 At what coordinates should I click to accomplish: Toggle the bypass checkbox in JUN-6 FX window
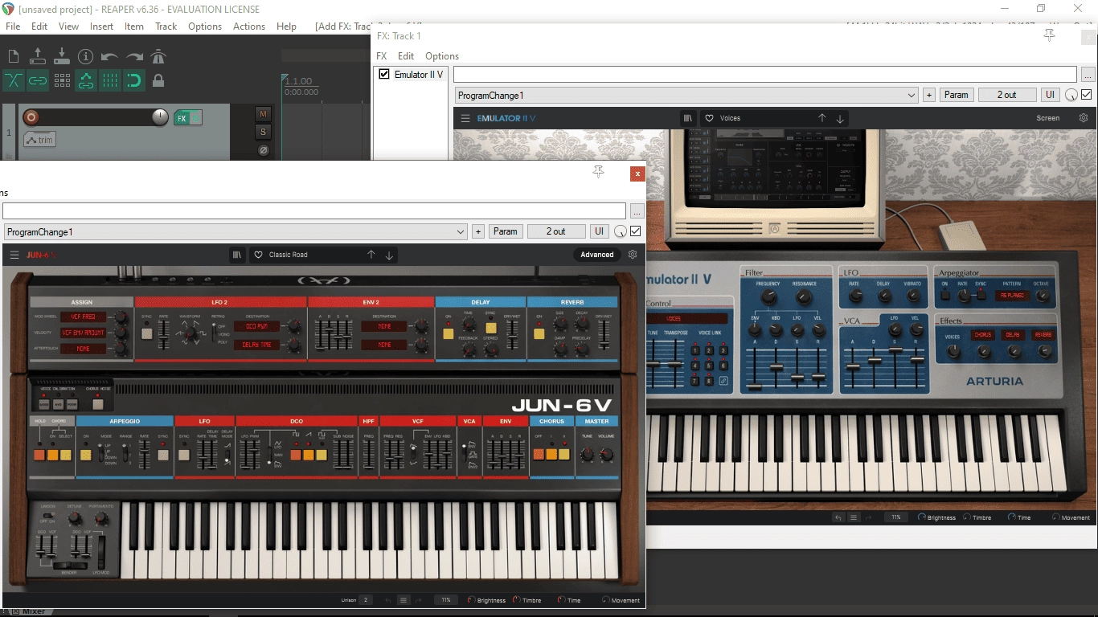pyautogui.click(x=636, y=231)
